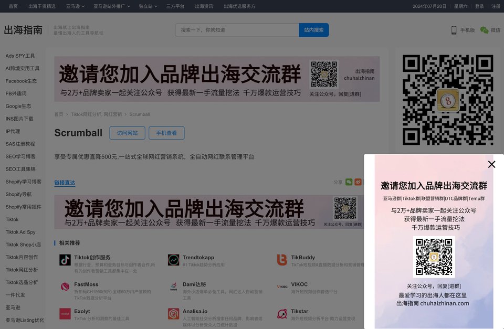The height and width of the screenshot is (329, 504).
Task: Select SEO学习博客 in the sidebar
Action: (20, 156)
